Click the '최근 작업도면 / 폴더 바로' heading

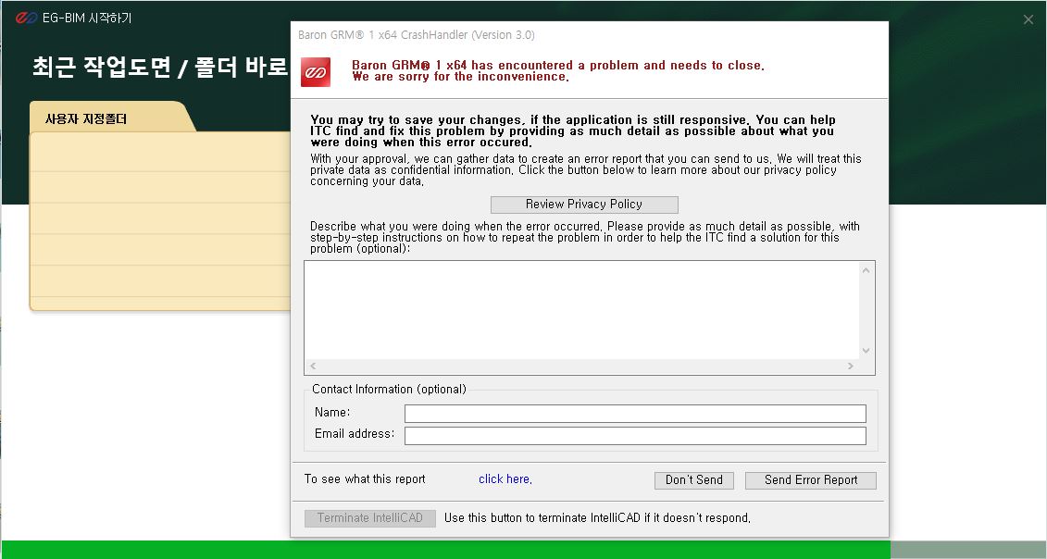click(160, 68)
